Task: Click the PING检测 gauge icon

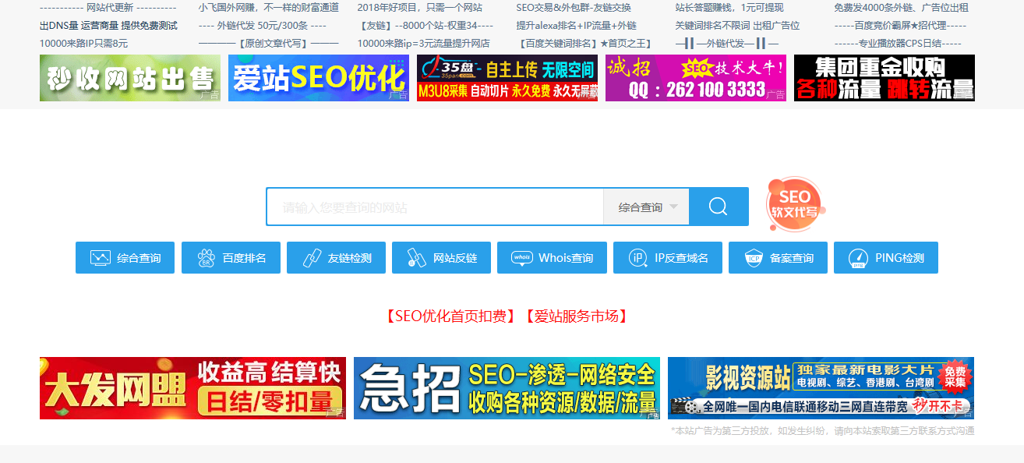Action: [x=858, y=258]
